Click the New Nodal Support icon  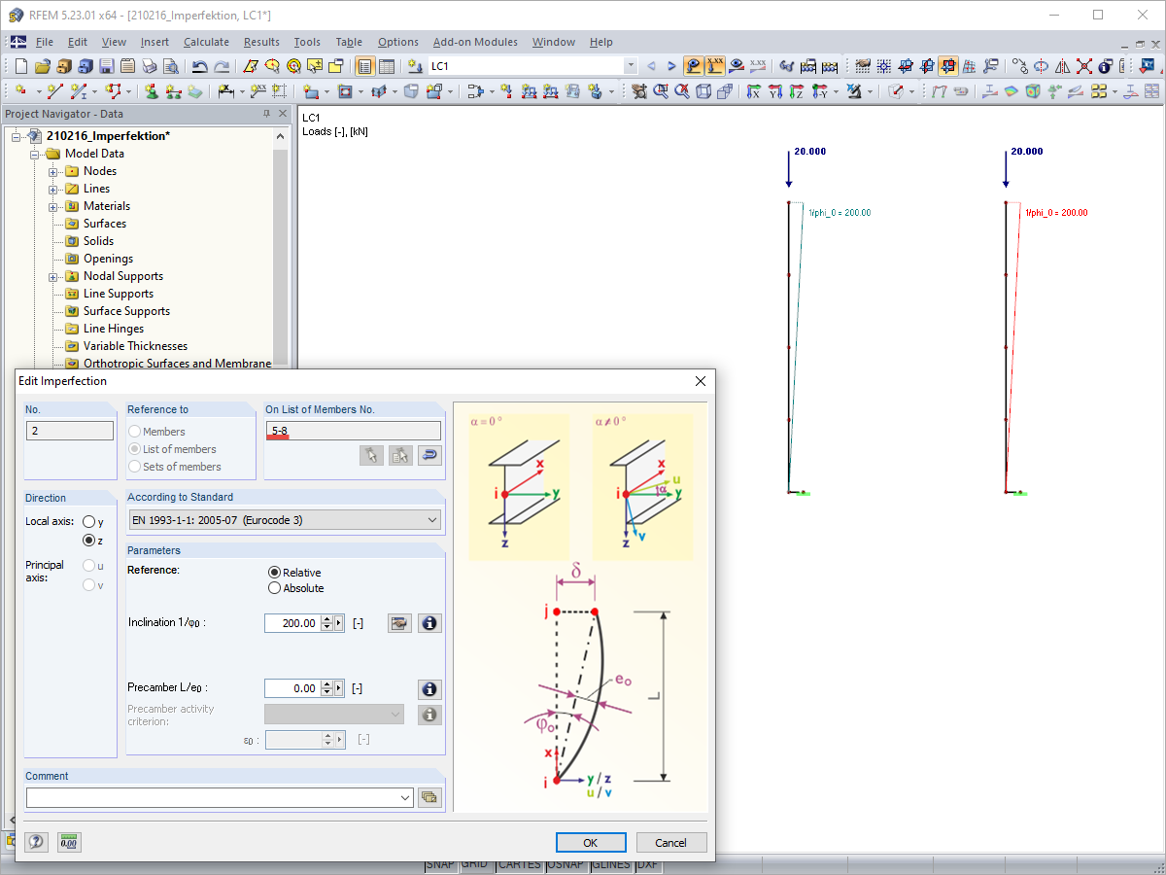pyautogui.click(x=152, y=91)
